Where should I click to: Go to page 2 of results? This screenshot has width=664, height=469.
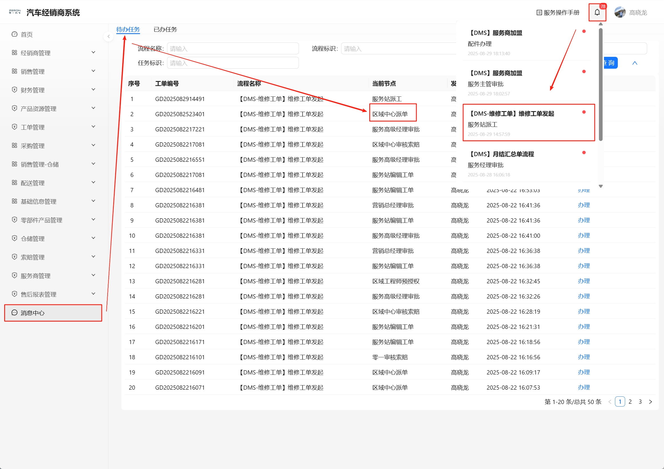tap(630, 402)
